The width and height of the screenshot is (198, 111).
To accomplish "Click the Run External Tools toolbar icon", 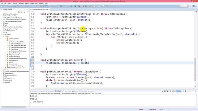I will (x=79, y=6).
